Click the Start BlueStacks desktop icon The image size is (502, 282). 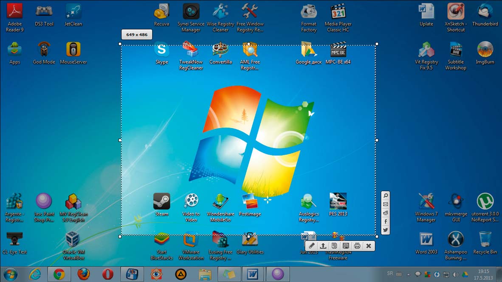(162, 246)
